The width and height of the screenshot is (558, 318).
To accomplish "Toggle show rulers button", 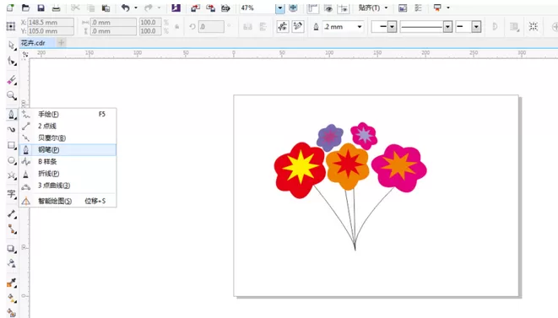I will point(312,8).
